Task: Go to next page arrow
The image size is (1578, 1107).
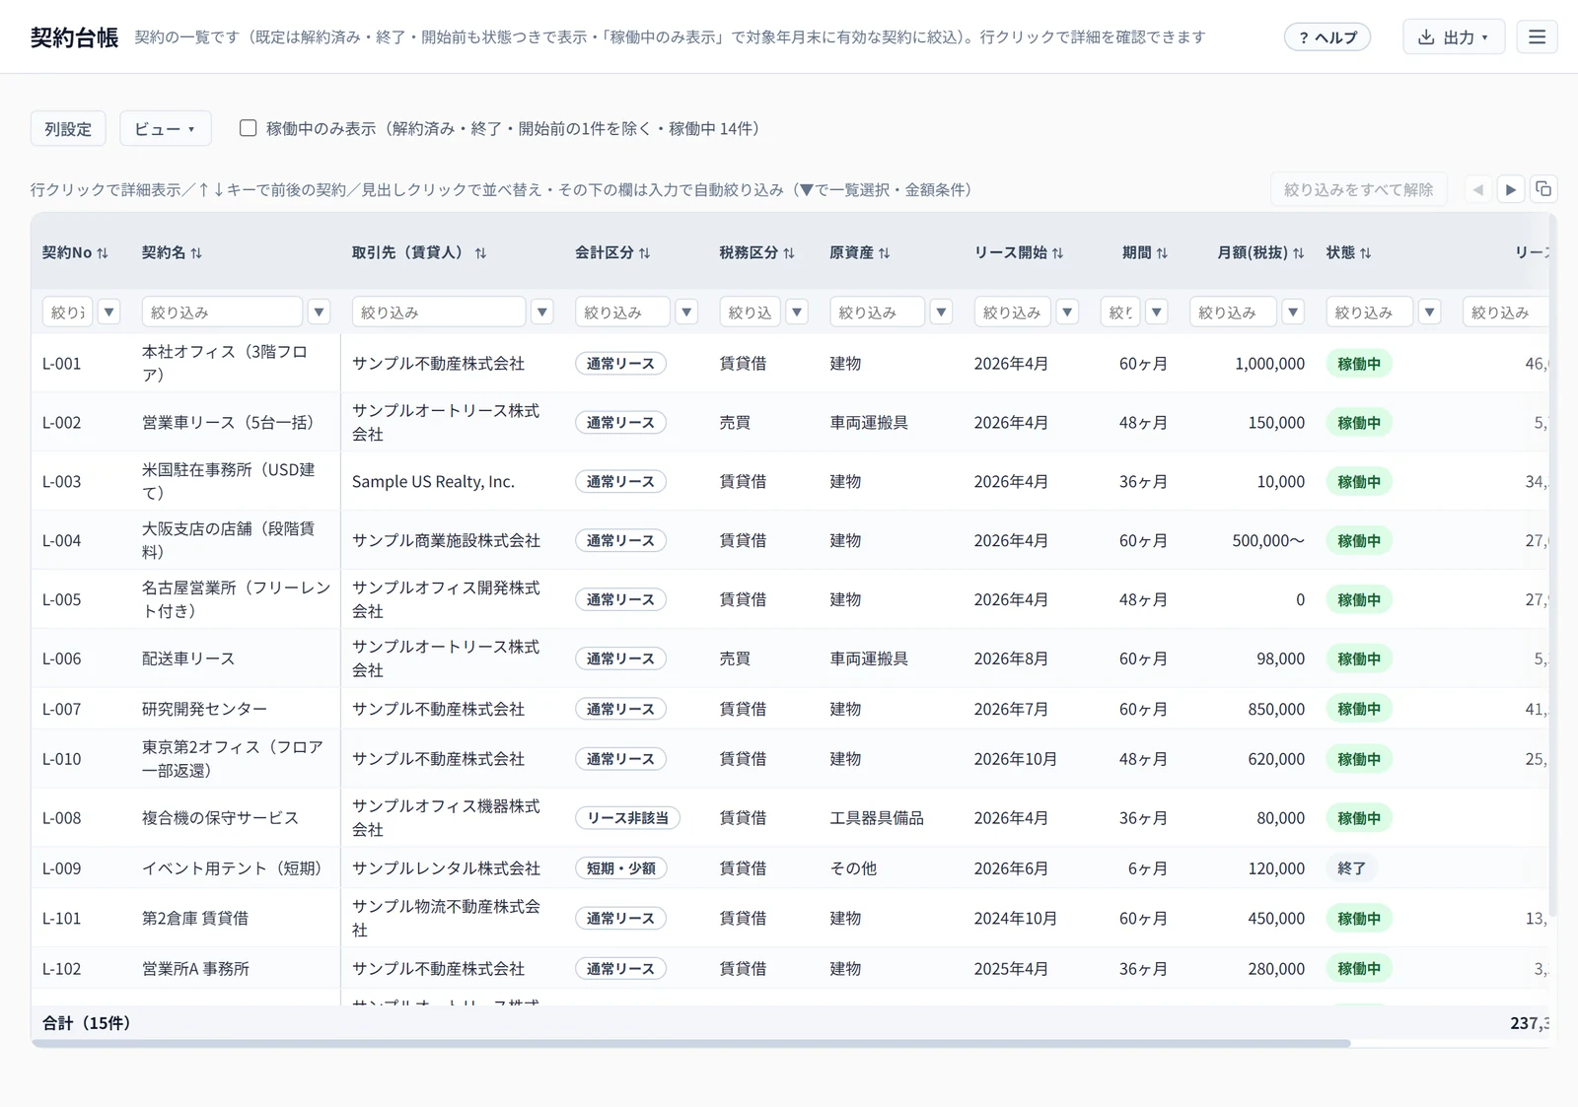Action: [1510, 189]
